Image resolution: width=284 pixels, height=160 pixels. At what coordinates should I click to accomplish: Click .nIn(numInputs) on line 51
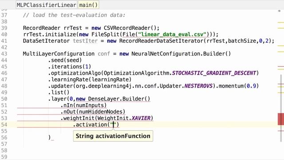tap(83, 105)
